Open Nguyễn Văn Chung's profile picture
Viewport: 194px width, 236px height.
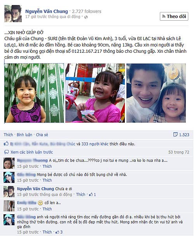click(x=13, y=14)
